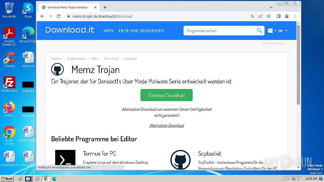The image size is (324, 182).
Task: Click the Windows platform icon
Action: tap(270, 31)
